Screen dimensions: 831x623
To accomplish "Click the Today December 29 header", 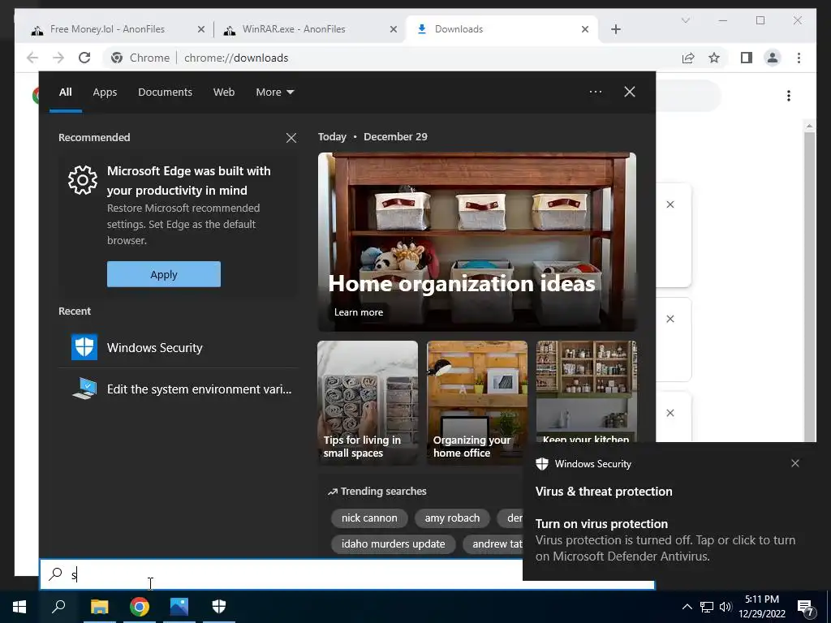I will 372,136.
